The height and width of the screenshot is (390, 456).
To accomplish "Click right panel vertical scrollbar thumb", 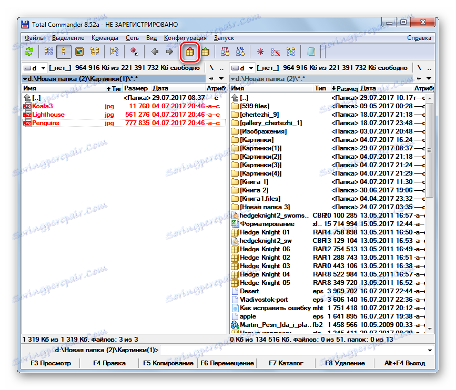I will click(x=430, y=150).
